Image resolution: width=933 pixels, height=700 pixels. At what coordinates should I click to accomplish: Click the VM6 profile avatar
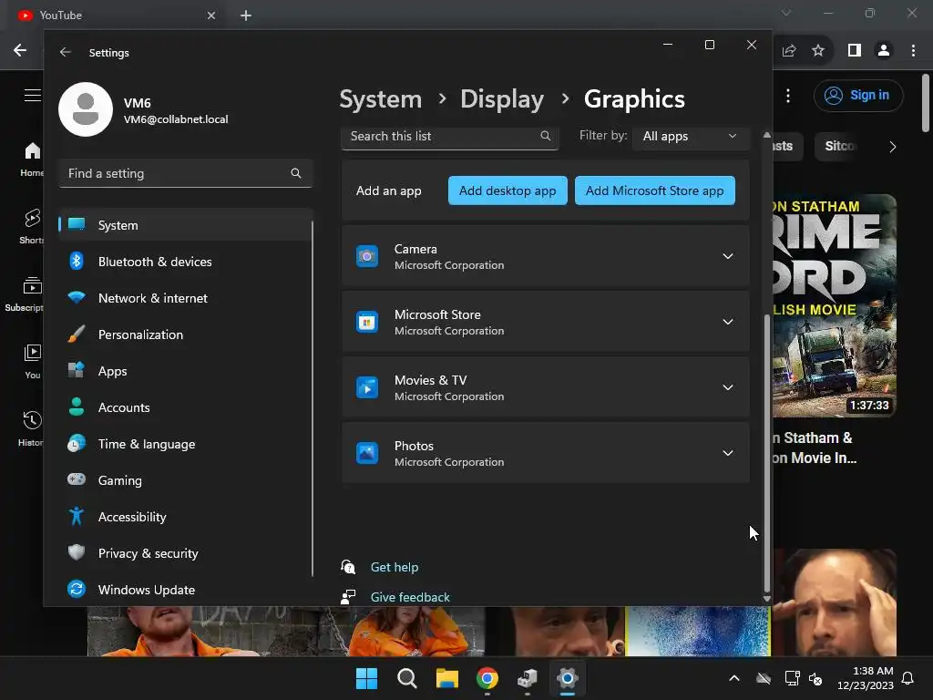tap(86, 109)
